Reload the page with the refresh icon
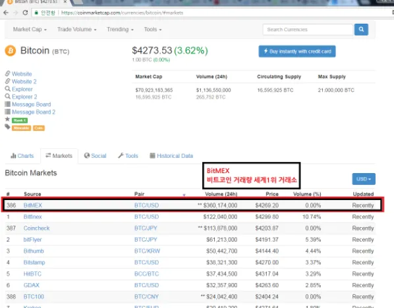The image size is (394, 308). pyautogui.click(x=25, y=13)
